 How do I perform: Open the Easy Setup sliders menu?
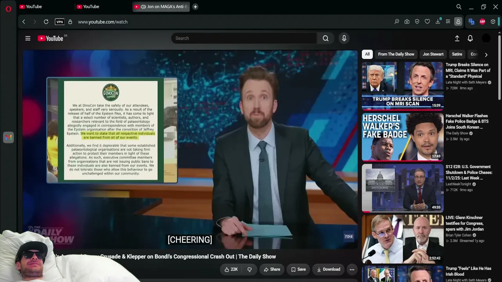point(448,22)
